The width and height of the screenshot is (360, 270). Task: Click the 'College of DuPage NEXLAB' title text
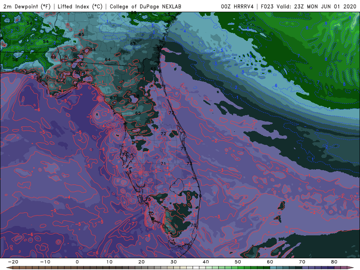coord(145,6)
